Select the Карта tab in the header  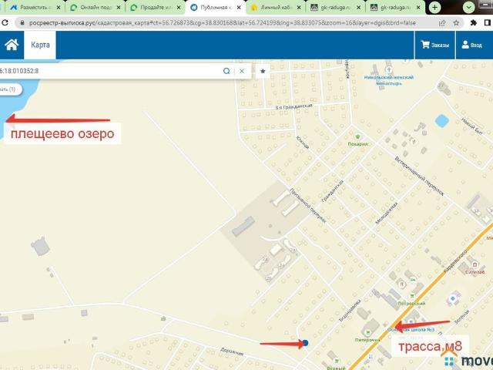coord(40,45)
